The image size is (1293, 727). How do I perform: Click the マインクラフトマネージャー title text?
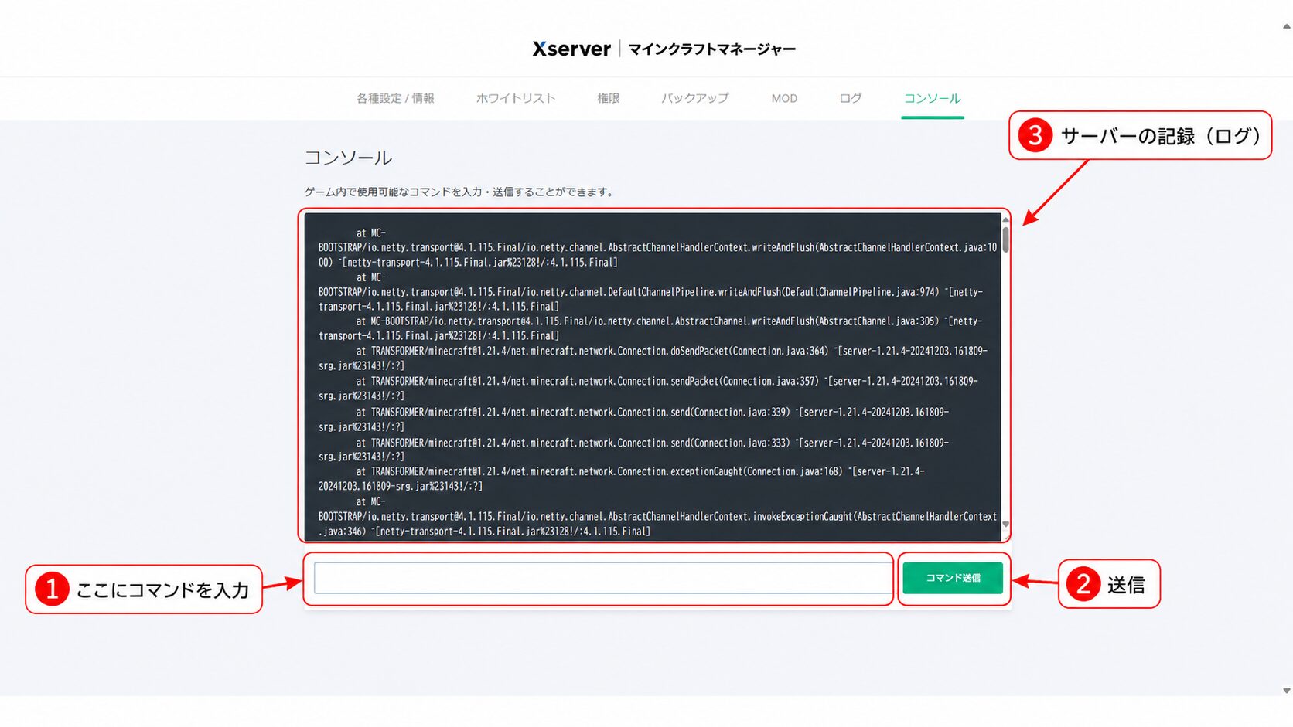[x=711, y=49]
